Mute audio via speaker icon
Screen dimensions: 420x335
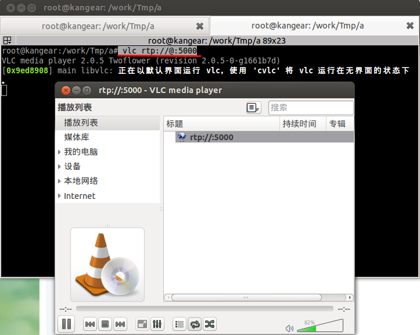pyautogui.click(x=289, y=328)
